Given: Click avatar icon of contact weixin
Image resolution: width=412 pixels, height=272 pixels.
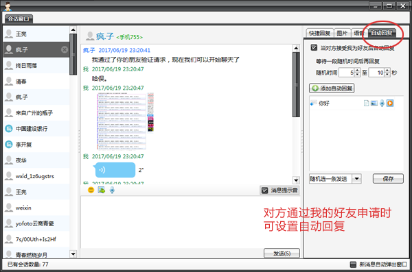Looking at the screenshot, I should tap(9, 208).
